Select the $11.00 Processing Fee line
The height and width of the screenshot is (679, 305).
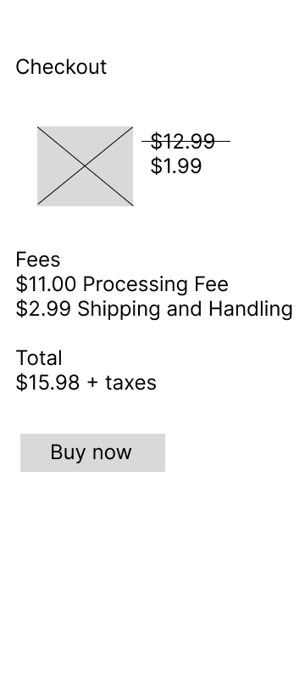click(x=122, y=284)
